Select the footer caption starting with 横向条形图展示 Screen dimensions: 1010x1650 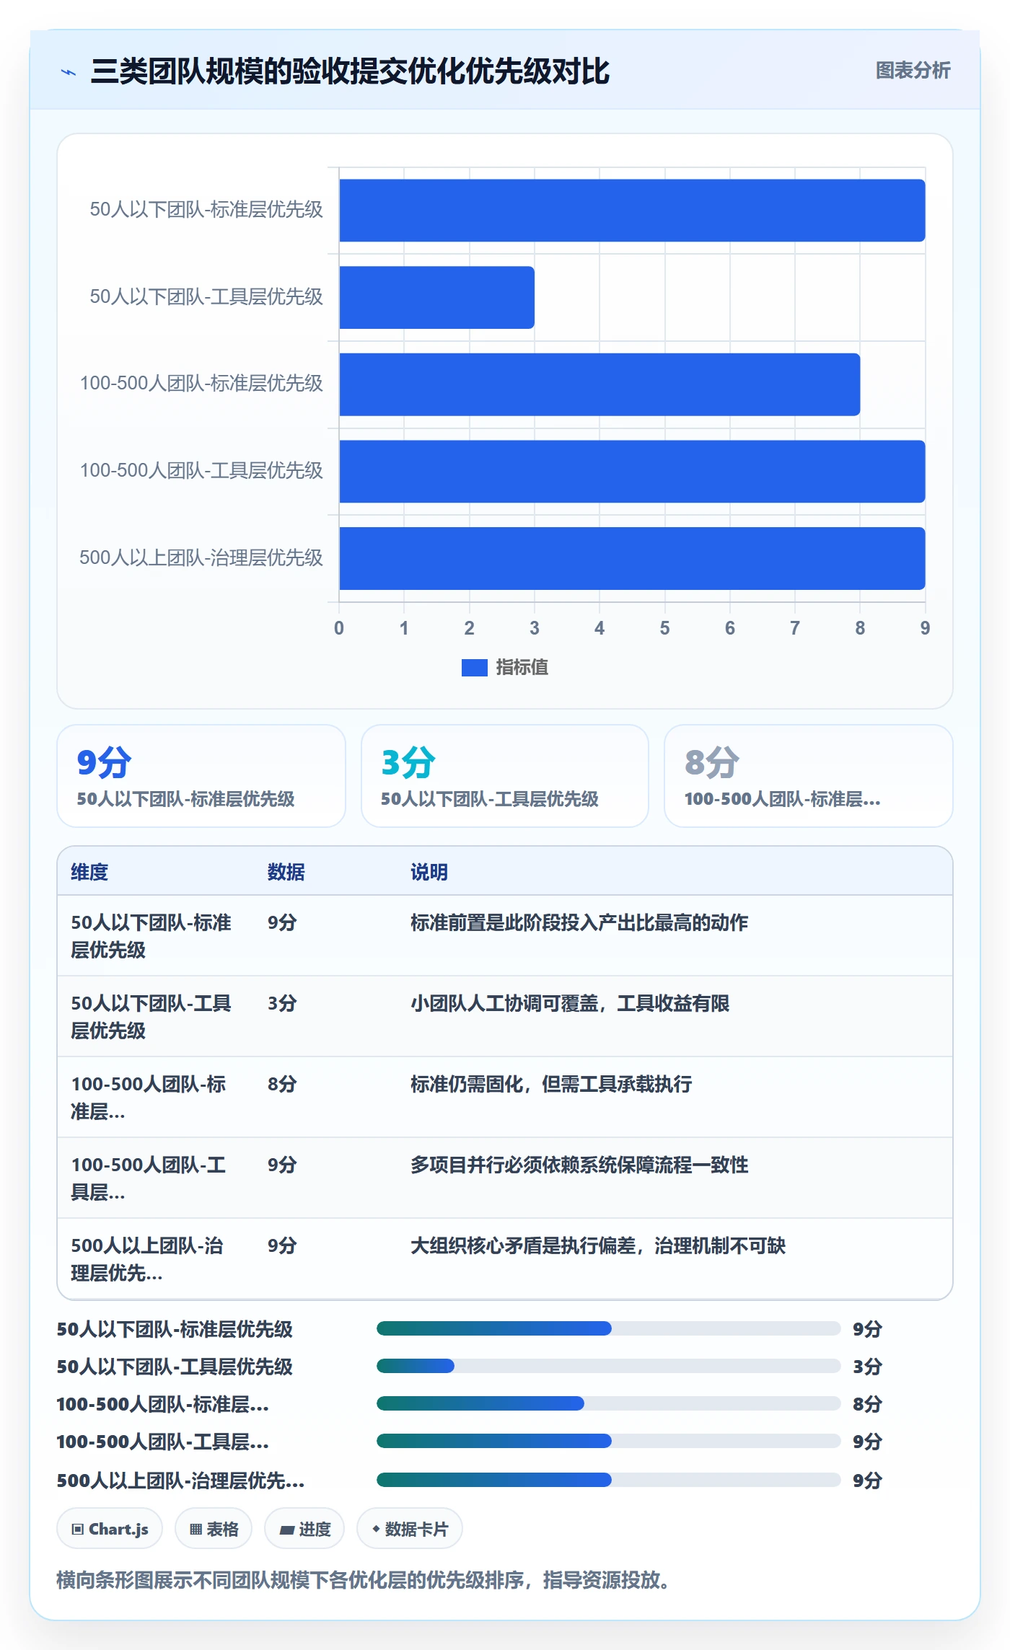tap(363, 1580)
